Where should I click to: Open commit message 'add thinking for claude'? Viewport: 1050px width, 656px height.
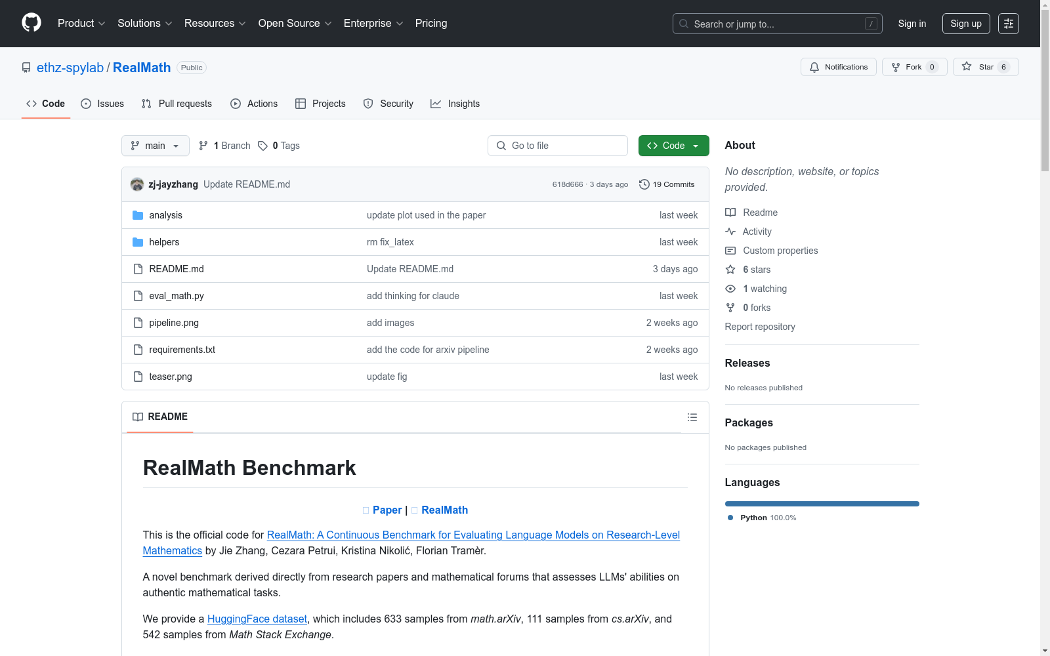(413, 296)
